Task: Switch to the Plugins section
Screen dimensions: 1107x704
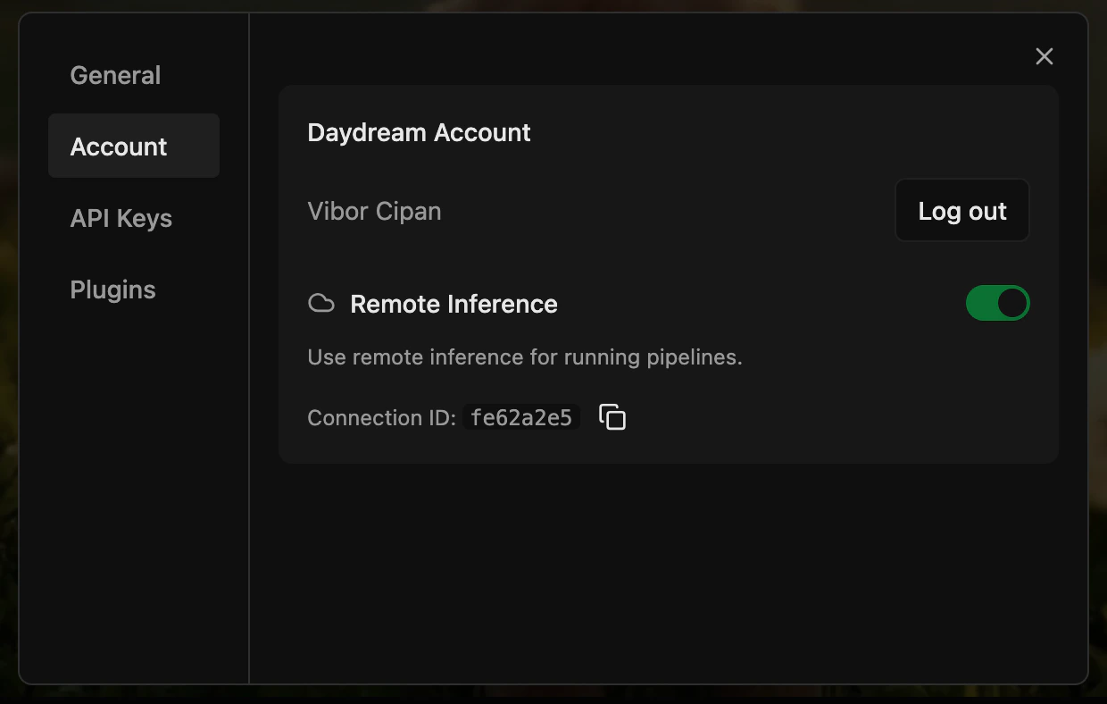Action: pos(112,289)
